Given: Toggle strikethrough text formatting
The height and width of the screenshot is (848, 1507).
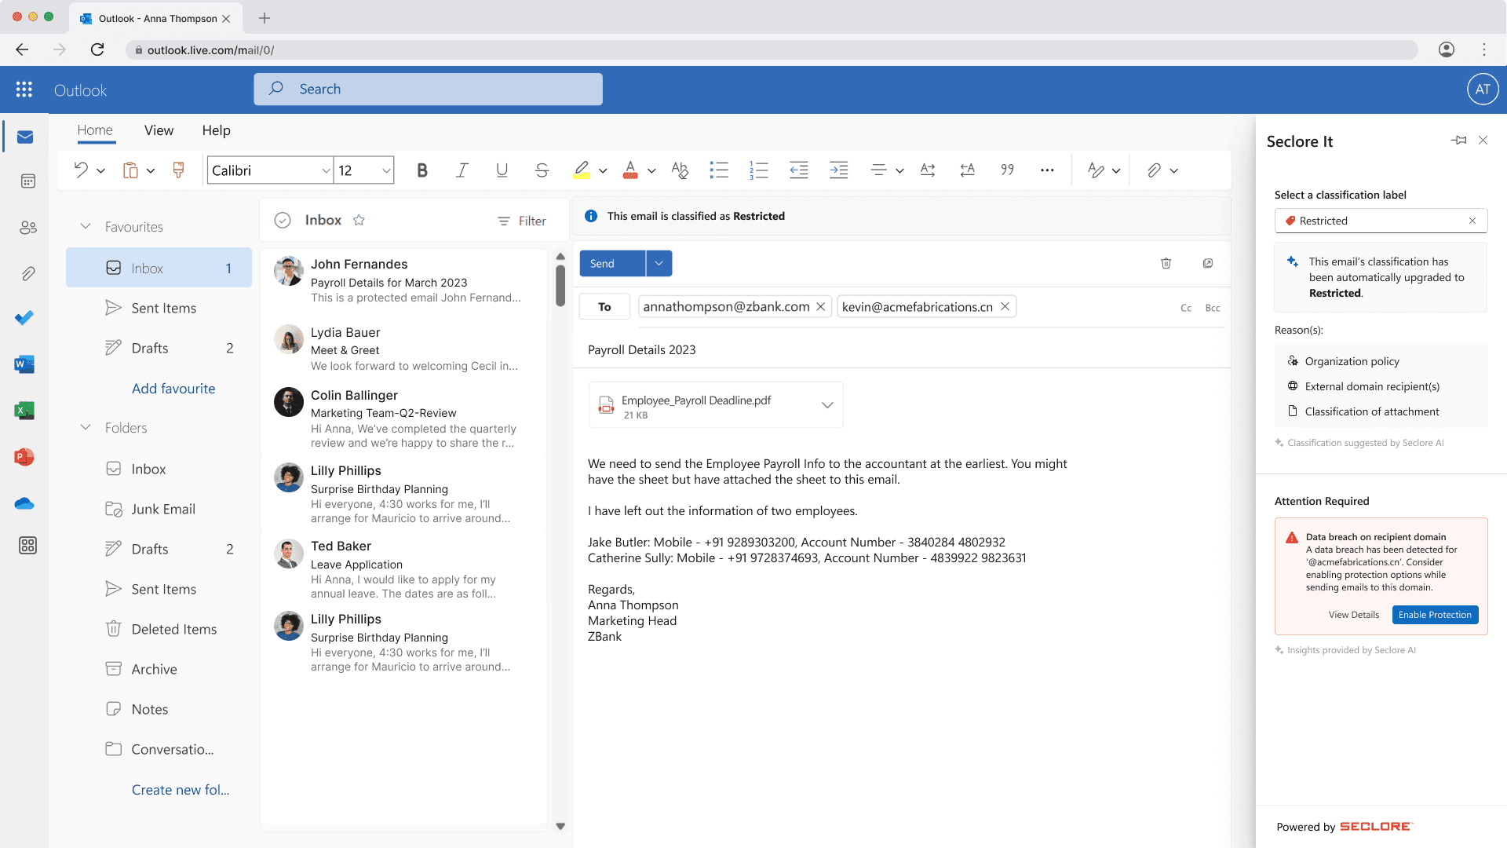Looking at the screenshot, I should (x=542, y=170).
